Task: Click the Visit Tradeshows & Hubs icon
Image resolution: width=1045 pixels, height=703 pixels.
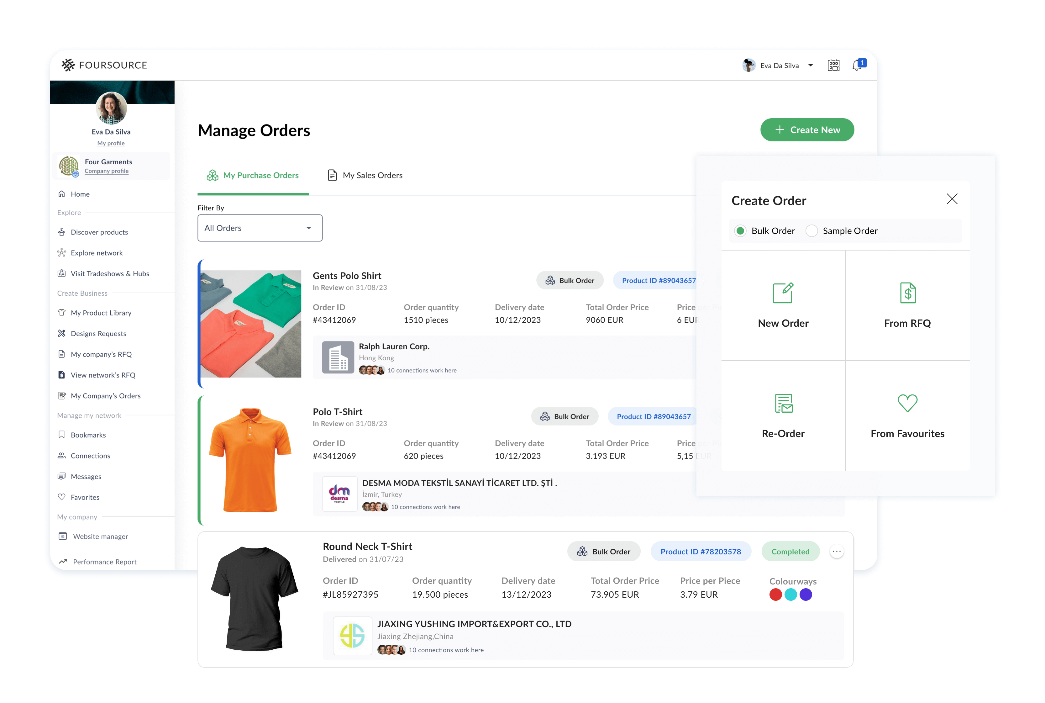Action: (x=63, y=273)
